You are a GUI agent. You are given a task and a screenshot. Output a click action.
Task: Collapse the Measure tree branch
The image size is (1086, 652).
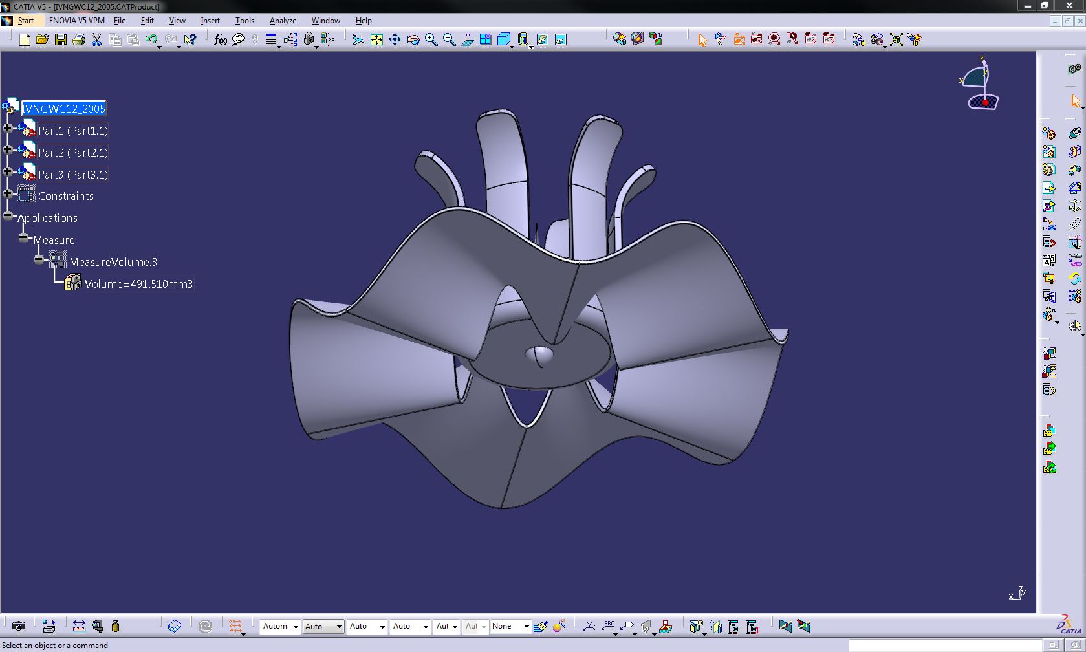click(x=24, y=237)
